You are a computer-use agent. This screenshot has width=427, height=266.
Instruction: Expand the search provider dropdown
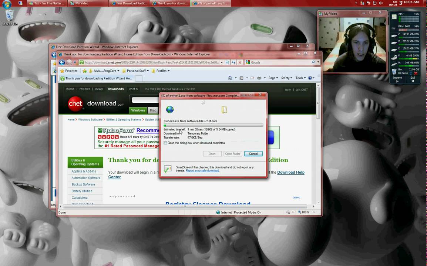click(x=318, y=62)
